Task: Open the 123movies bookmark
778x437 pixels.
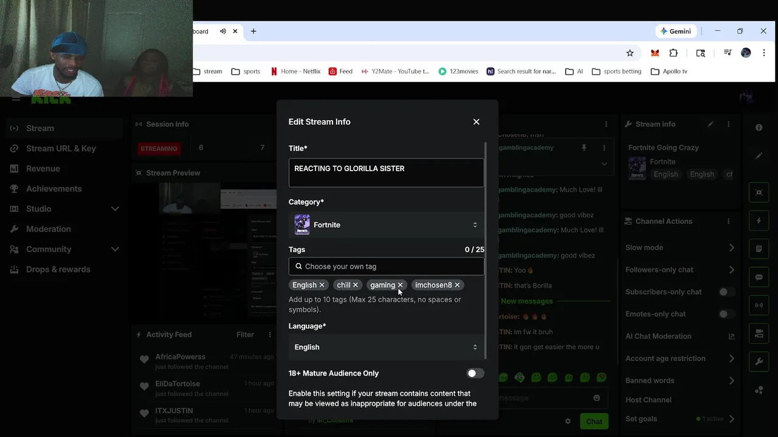Action: (458, 72)
